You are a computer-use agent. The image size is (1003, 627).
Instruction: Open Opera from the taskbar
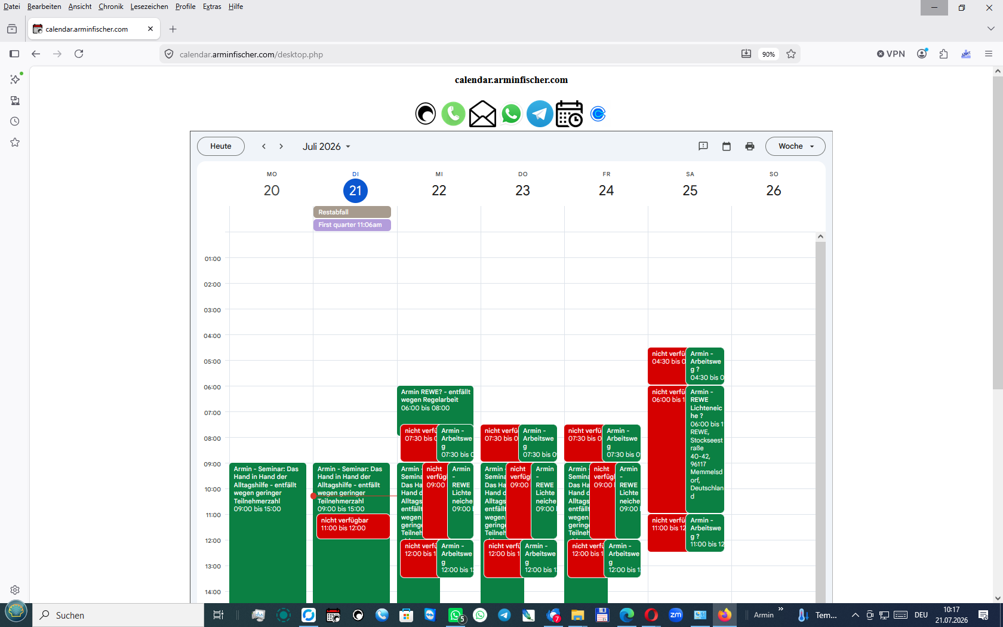[x=651, y=615]
